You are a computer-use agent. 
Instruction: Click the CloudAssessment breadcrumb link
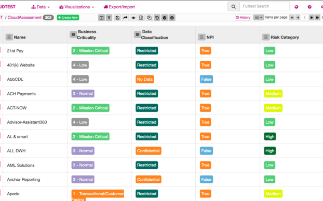tap(24, 18)
